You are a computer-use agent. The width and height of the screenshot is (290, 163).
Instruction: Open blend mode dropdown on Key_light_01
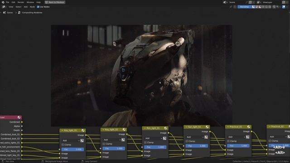[71, 141]
